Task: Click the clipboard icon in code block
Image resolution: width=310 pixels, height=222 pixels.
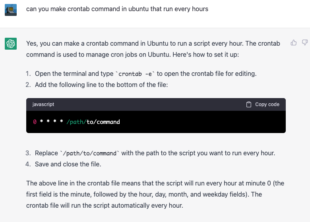Action: point(249,104)
